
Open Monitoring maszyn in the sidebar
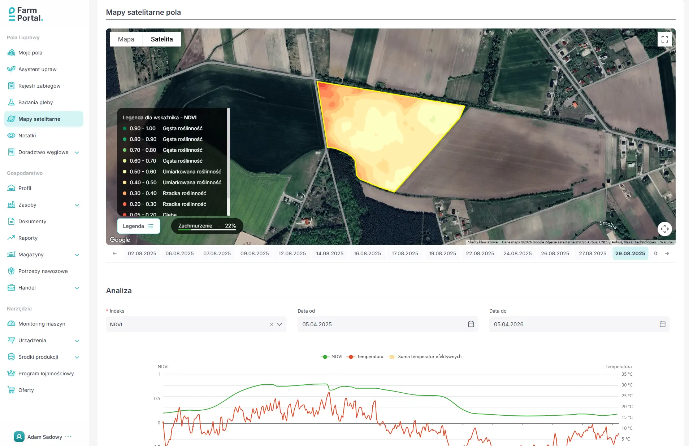pyautogui.click(x=42, y=324)
